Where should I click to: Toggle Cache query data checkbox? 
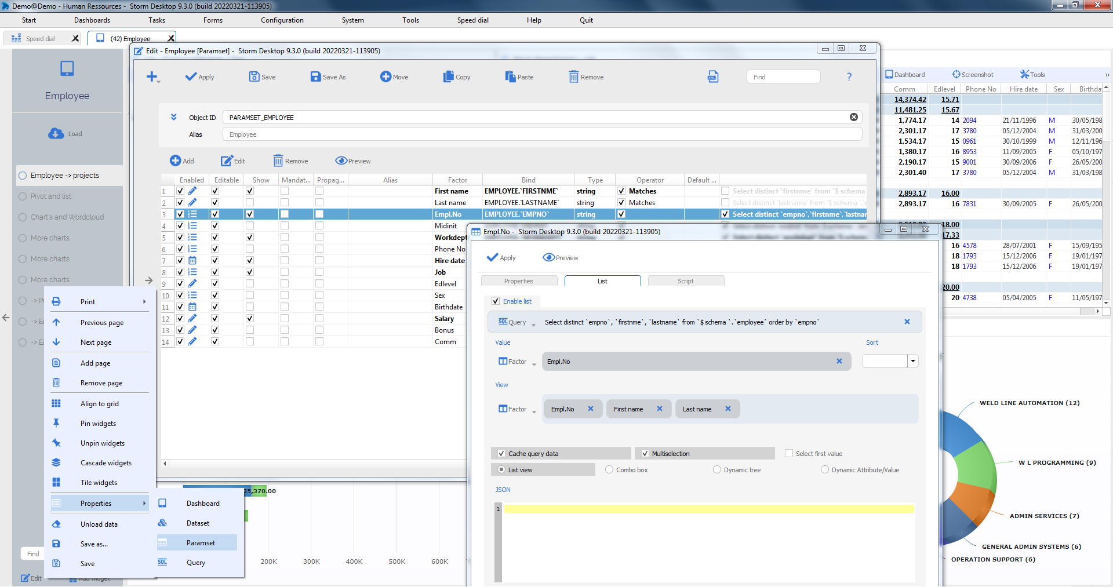[x=501, y=453]
